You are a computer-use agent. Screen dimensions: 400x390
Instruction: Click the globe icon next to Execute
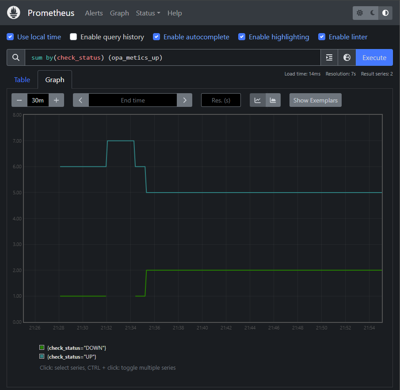tap(347, 57)
